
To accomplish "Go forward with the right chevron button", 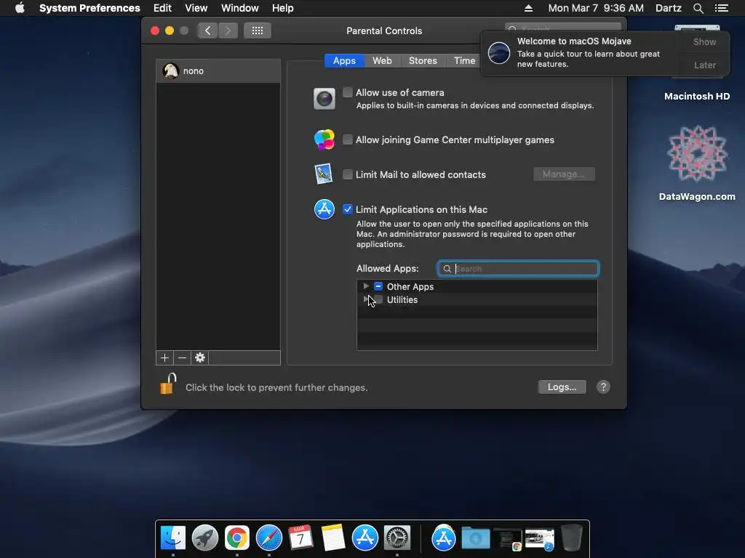I will (x=228, y=31).
